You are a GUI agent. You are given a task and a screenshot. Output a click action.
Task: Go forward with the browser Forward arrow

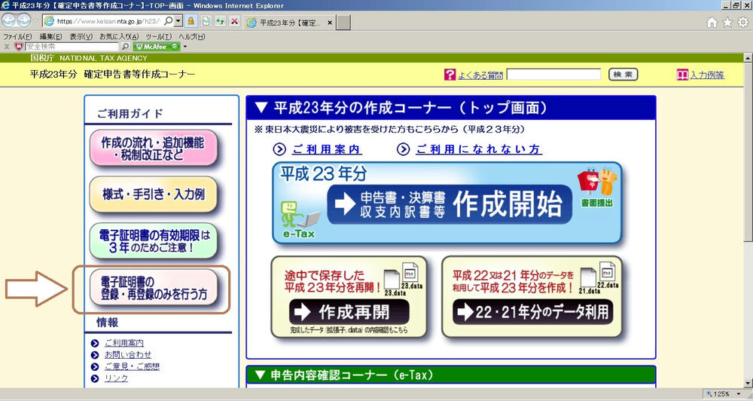click(24, 20)
